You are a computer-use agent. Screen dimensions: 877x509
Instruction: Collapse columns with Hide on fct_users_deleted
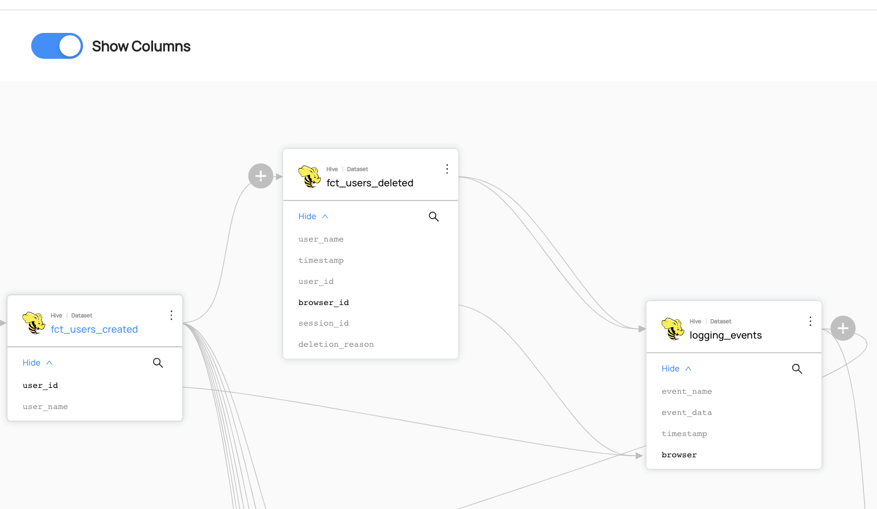click(313, 216)
